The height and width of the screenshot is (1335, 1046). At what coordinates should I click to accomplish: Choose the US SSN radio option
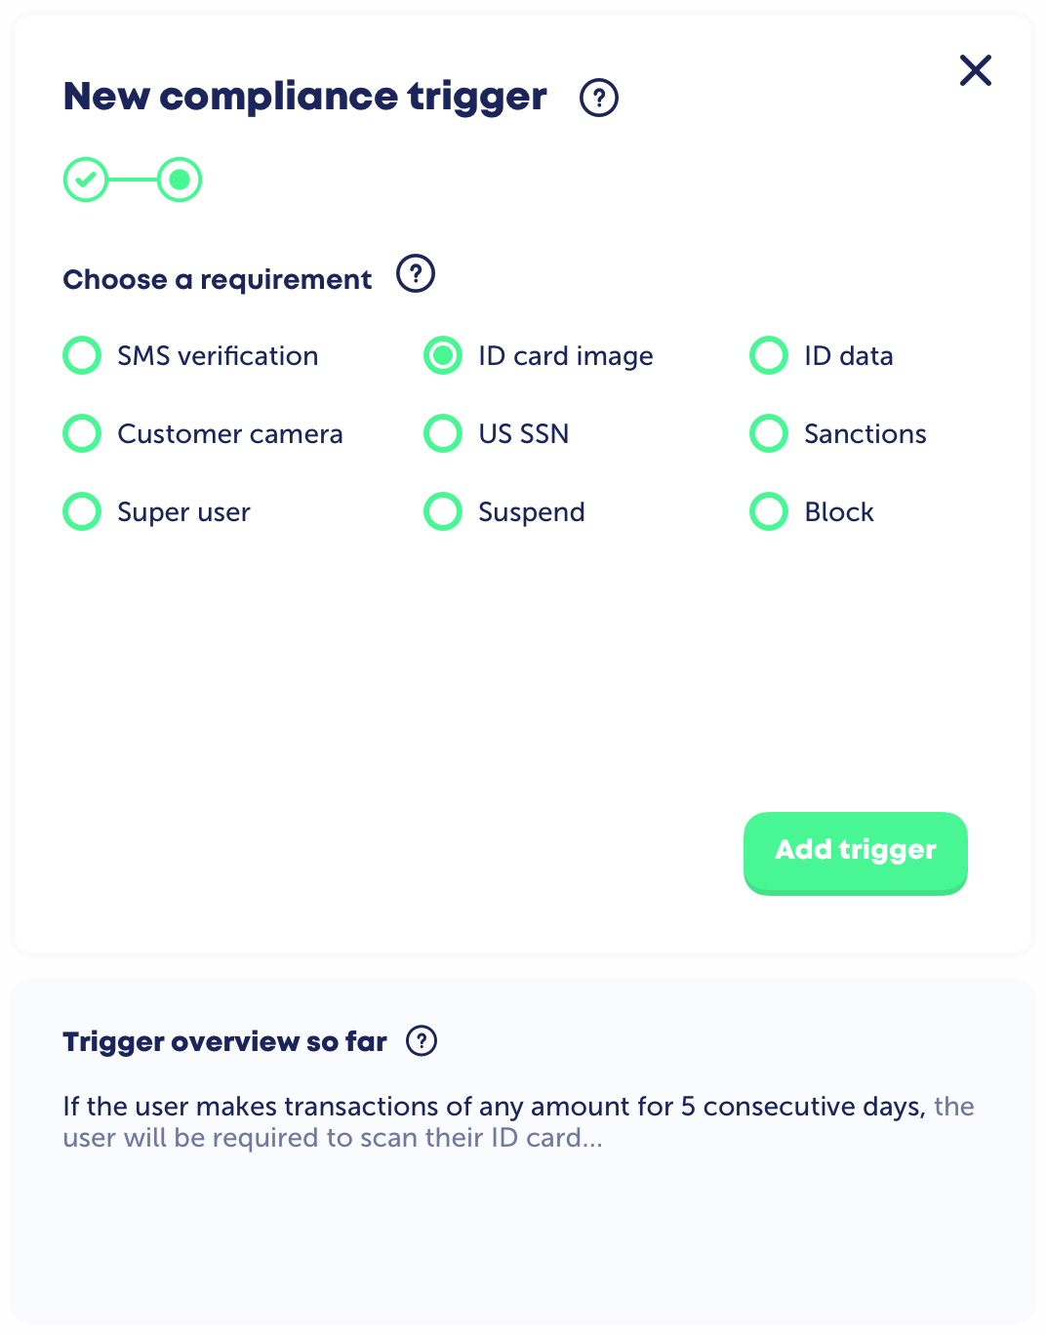click(x=444, y=434)
